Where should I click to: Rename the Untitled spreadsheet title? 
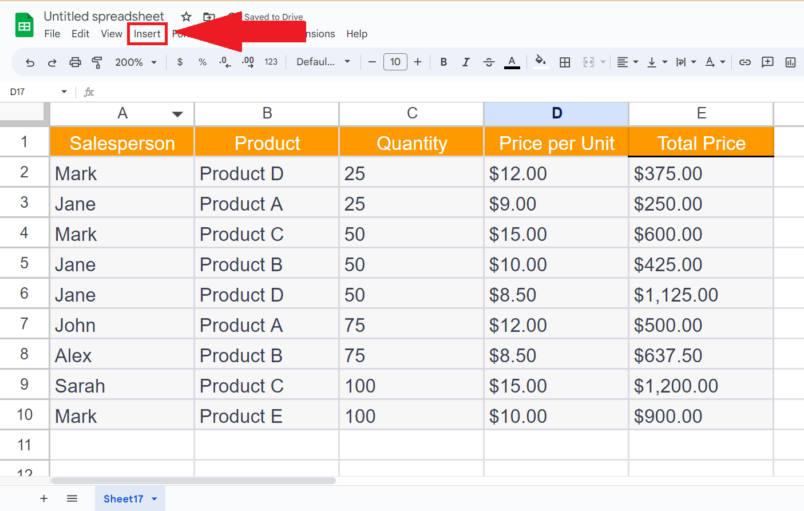(x=104, y=16)
